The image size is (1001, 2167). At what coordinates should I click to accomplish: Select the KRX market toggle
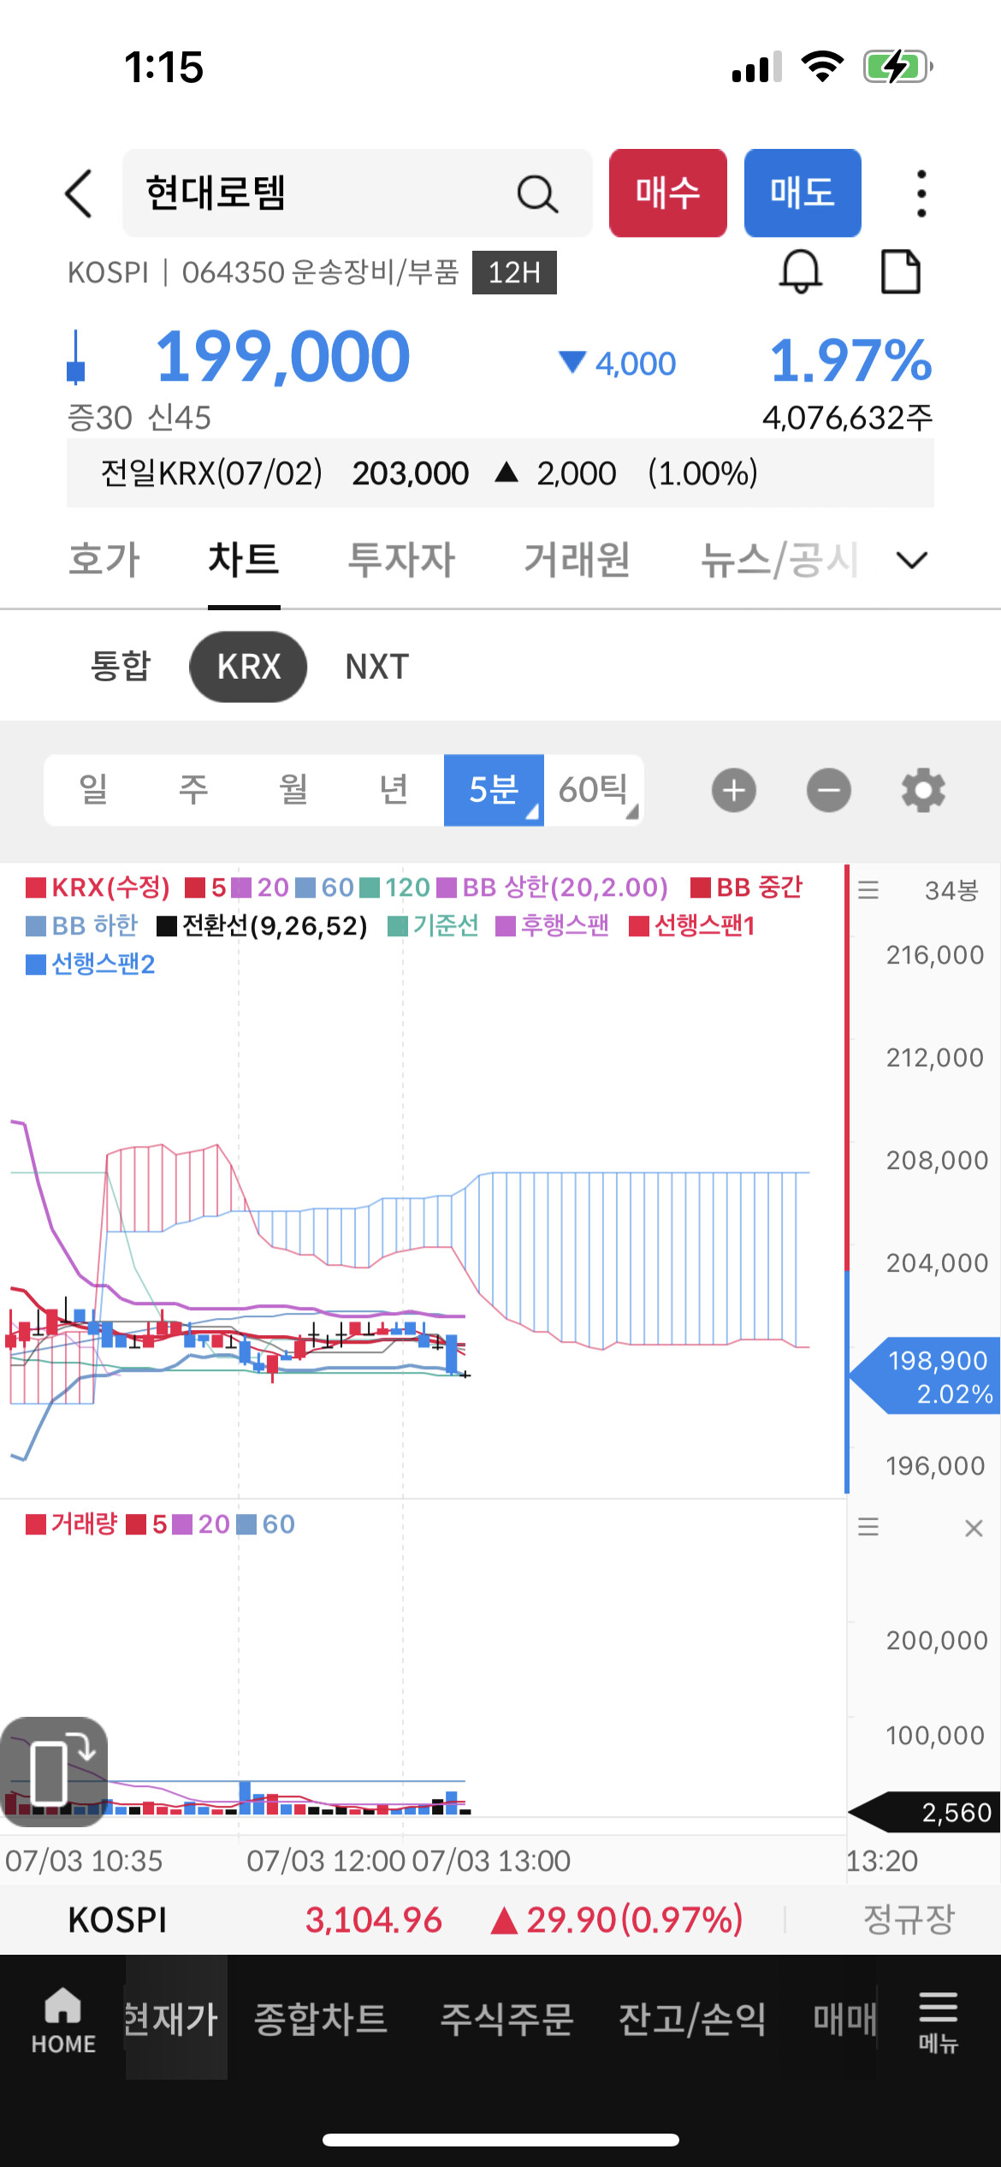(248, 667)
